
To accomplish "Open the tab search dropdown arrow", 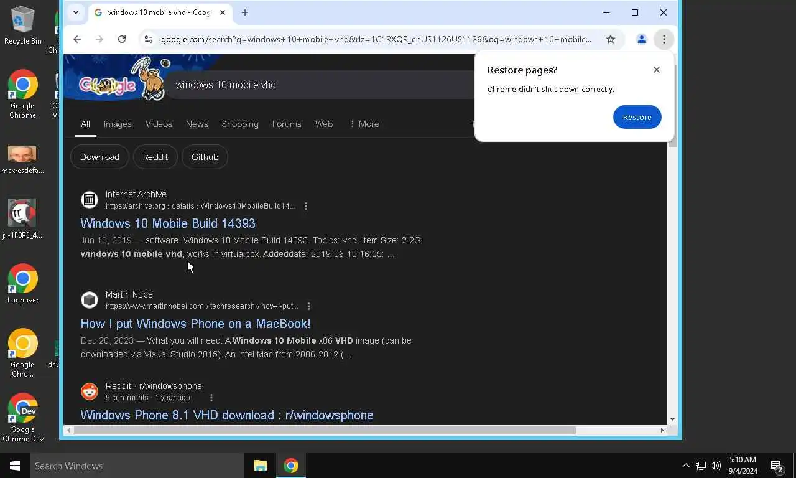I will click(x=75, y=12).
